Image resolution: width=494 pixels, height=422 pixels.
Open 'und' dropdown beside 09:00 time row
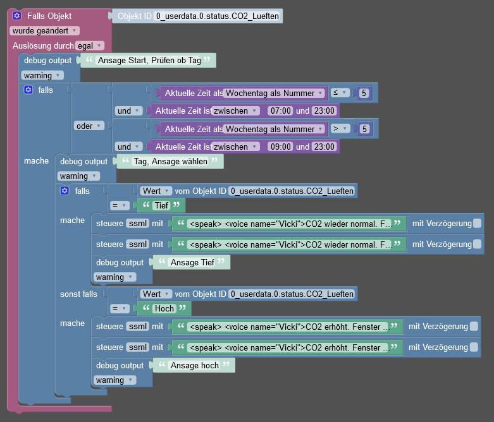(128, 147)
